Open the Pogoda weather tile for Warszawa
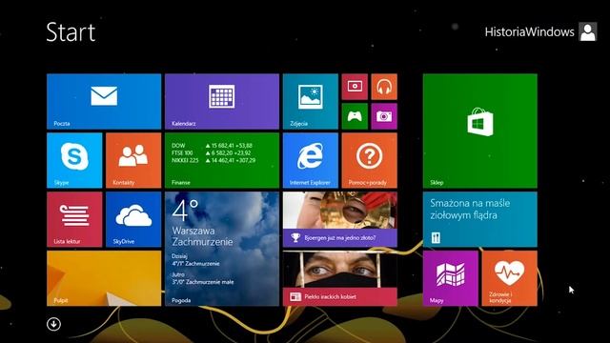610x343 pixels. (222, 249)
